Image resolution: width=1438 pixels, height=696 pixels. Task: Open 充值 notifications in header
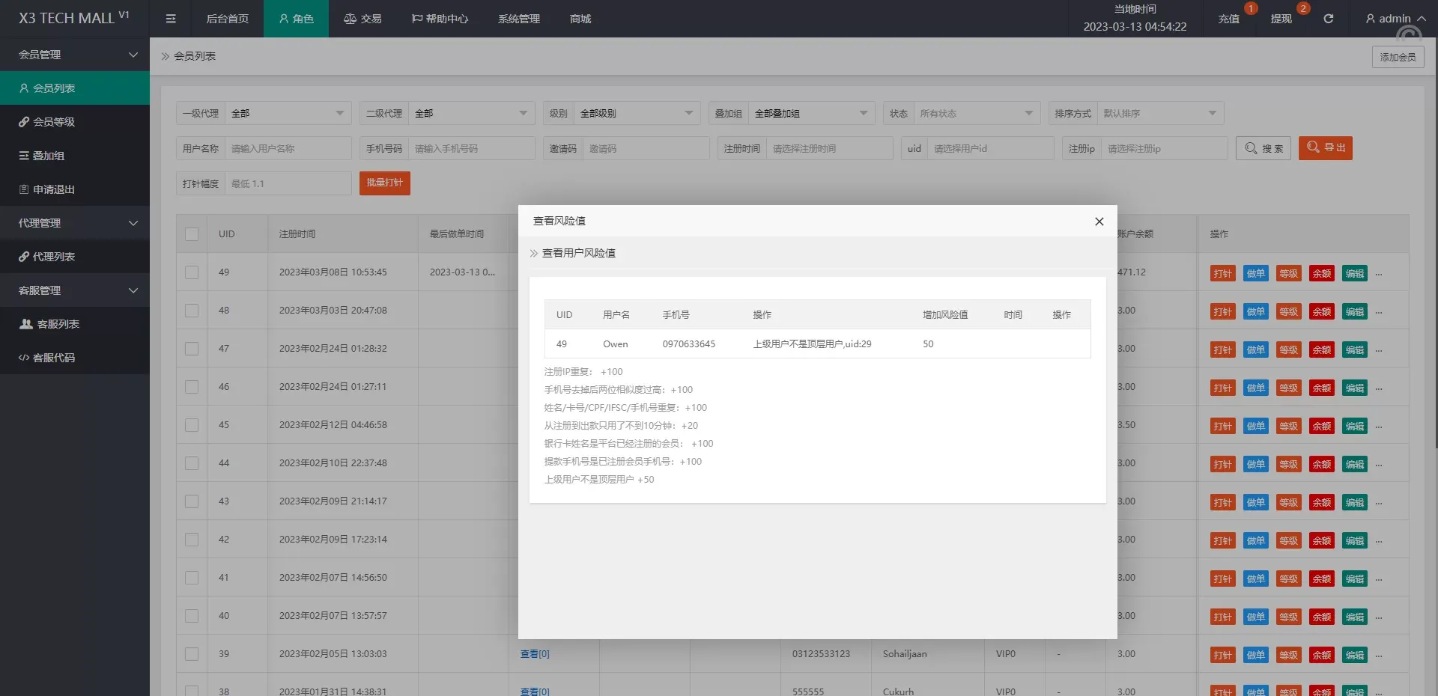pos(1228,19)
